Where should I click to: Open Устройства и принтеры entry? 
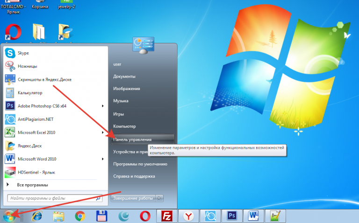coord(130,152)
